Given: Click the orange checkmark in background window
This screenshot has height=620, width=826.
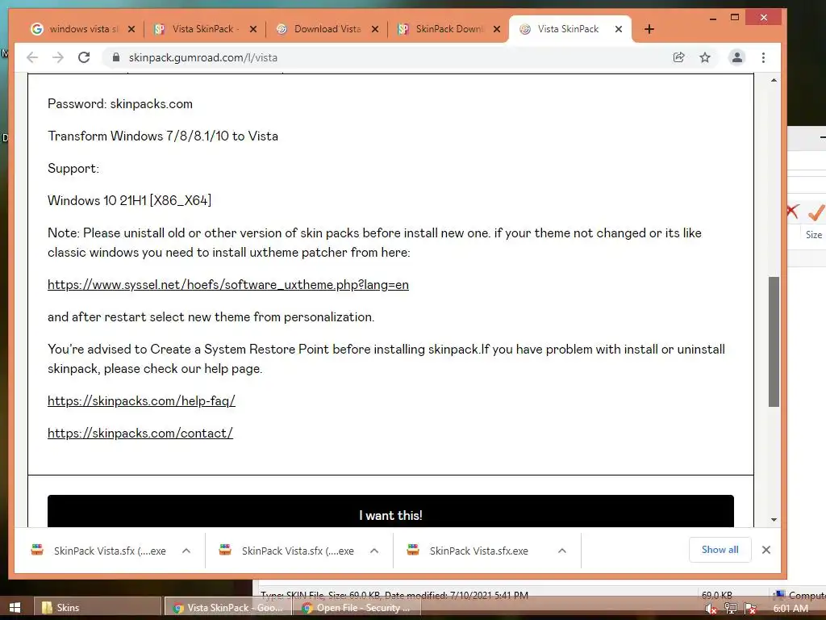Looking at the screenshot, I should (816, 212).
